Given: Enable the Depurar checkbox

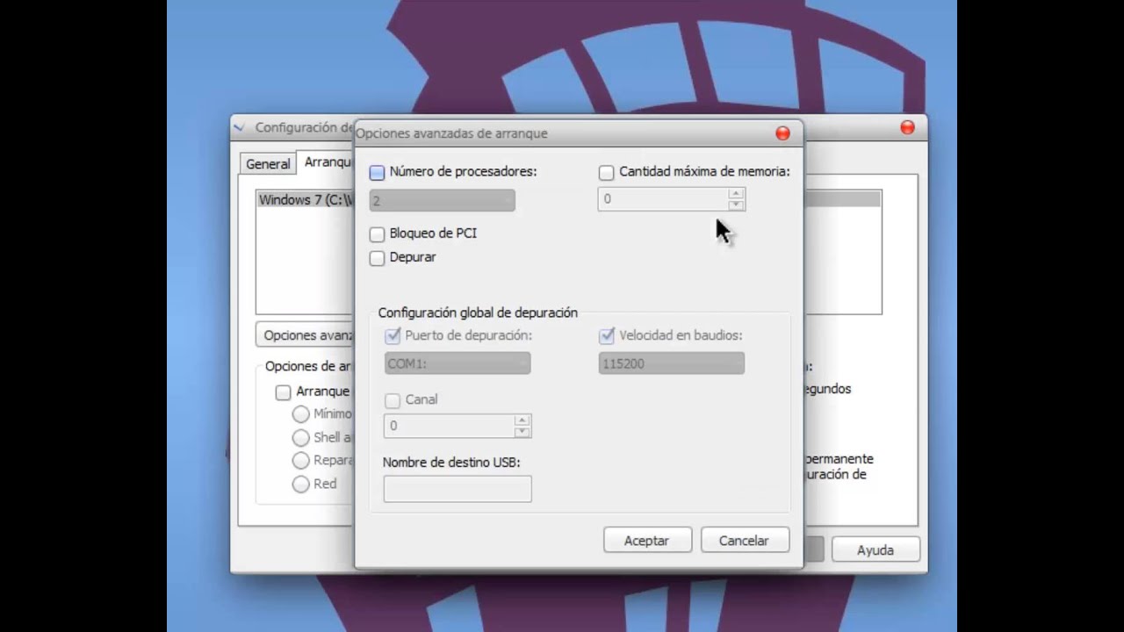Looking at the screenshot, I should point(378,258).
